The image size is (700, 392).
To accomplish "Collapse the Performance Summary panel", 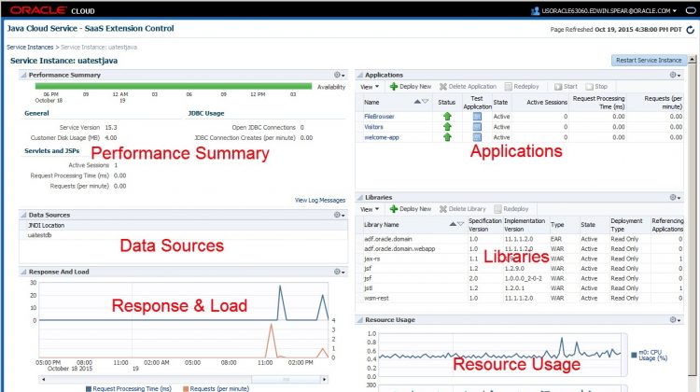I will (x=23, y=75).
